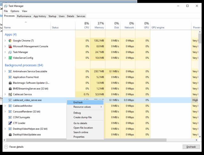
Task: Click the Blackmagic Software Updater icon
Action: (10, 83)
